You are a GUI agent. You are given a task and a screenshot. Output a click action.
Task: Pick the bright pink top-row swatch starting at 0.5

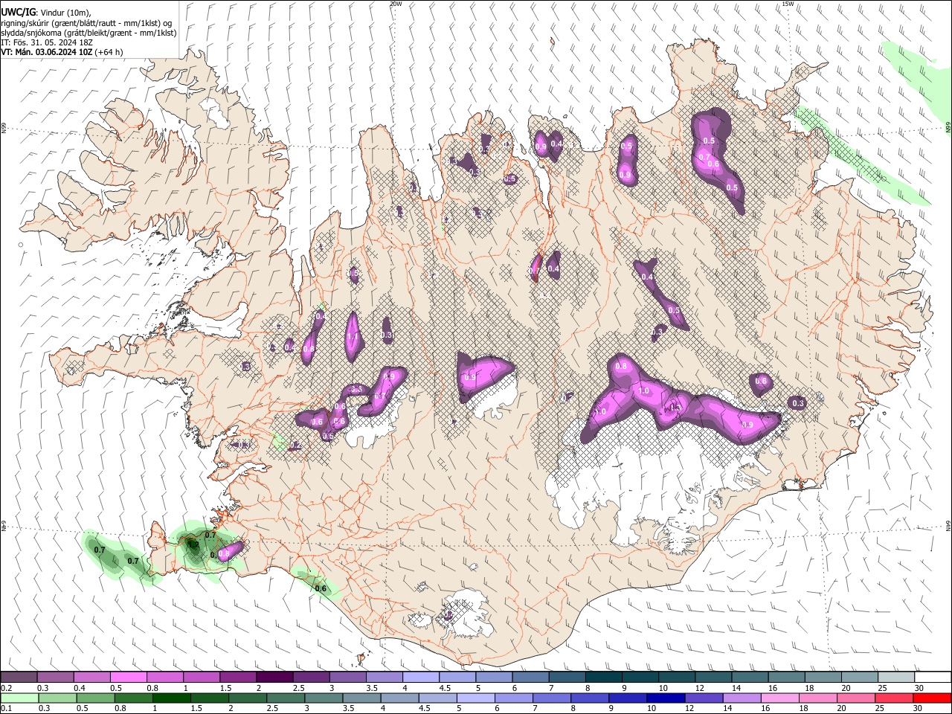[x=129, y=678]
